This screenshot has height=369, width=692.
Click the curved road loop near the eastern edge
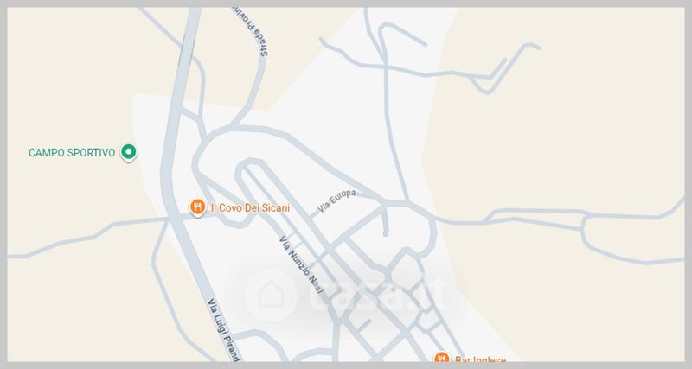(589, 232)
